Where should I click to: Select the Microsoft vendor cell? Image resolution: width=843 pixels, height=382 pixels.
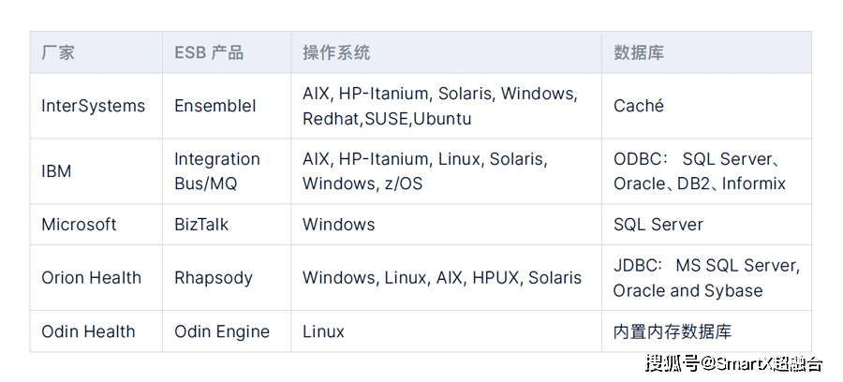point(96,225)
